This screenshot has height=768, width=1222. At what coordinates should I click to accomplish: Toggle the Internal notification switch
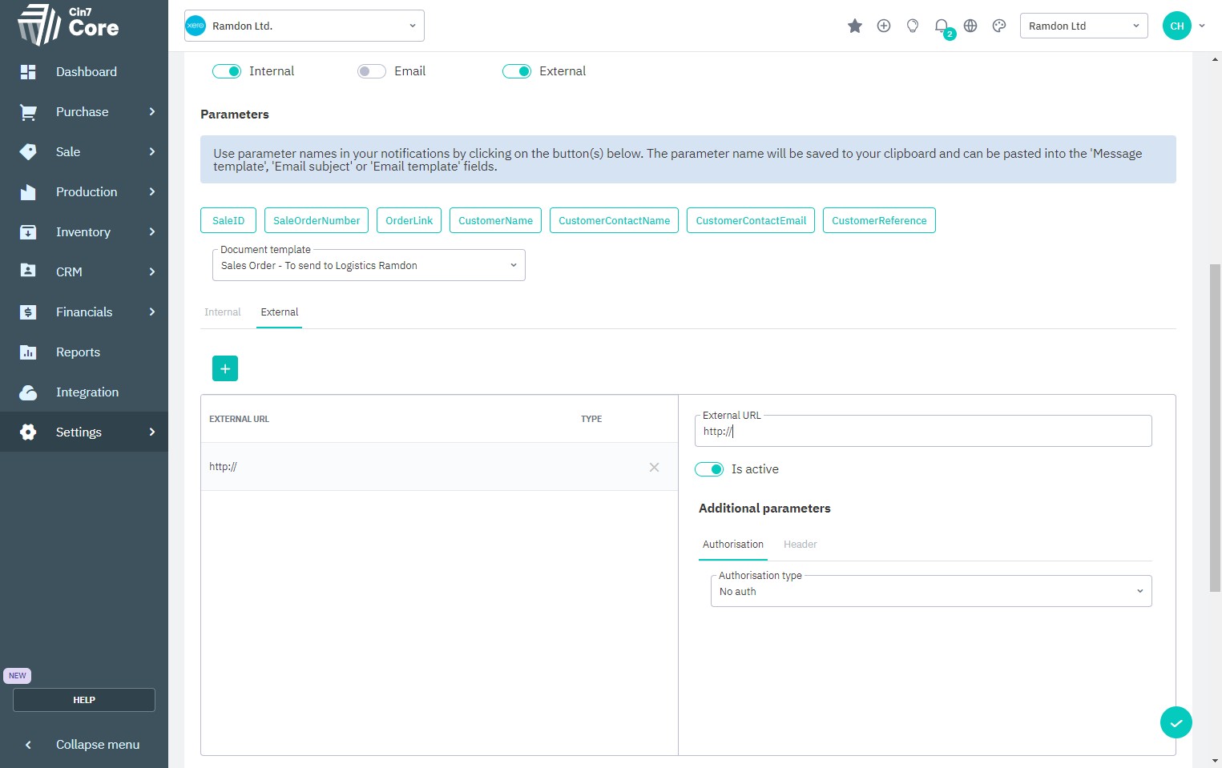[227, 71]
